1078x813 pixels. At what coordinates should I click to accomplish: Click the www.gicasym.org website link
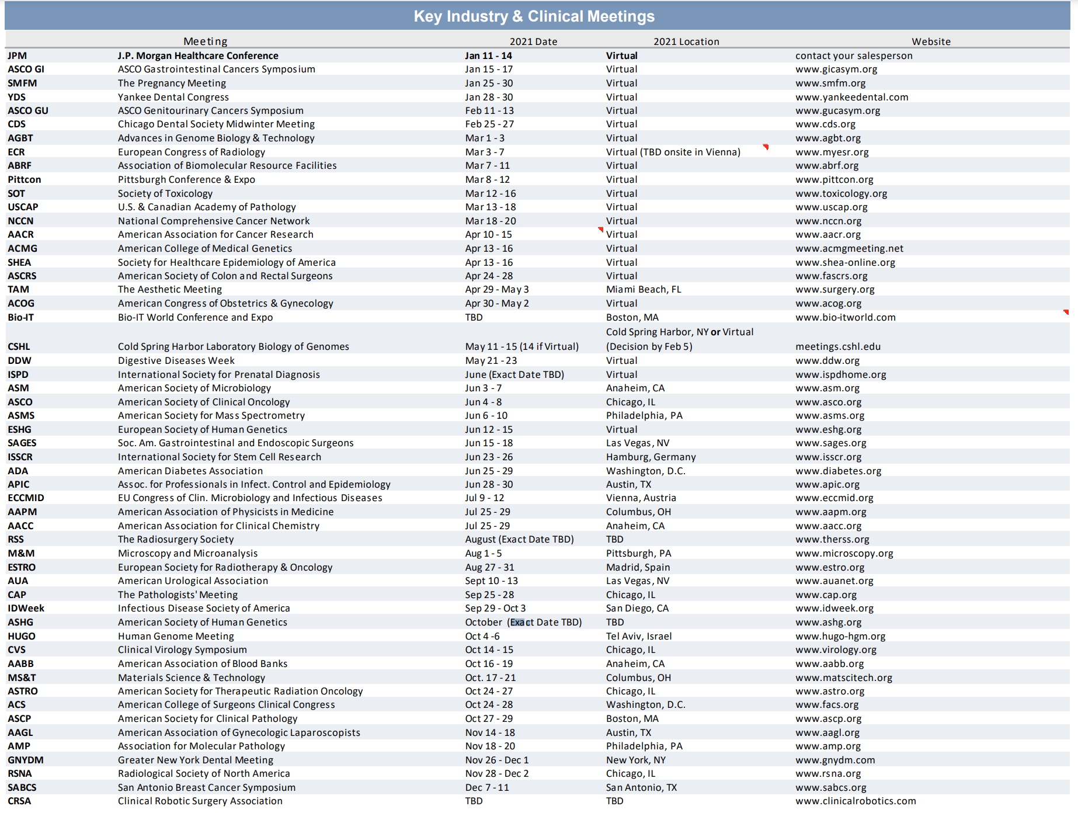836,70
